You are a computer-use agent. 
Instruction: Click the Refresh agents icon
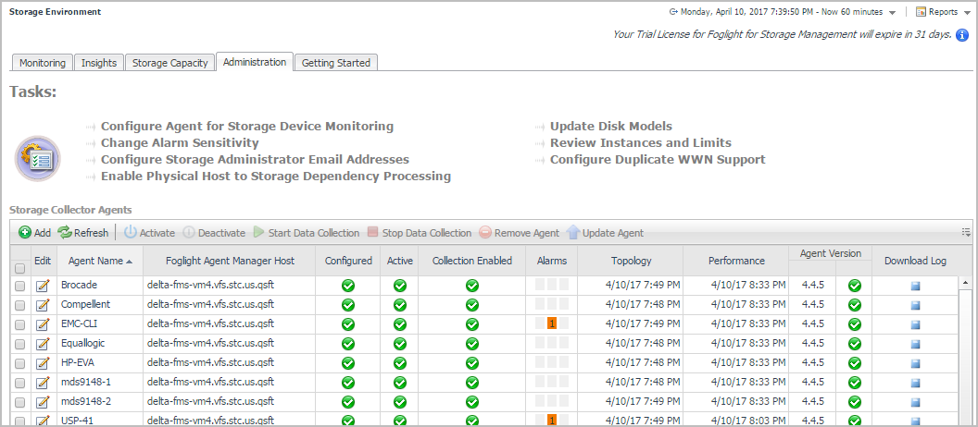tap(65, 233)
